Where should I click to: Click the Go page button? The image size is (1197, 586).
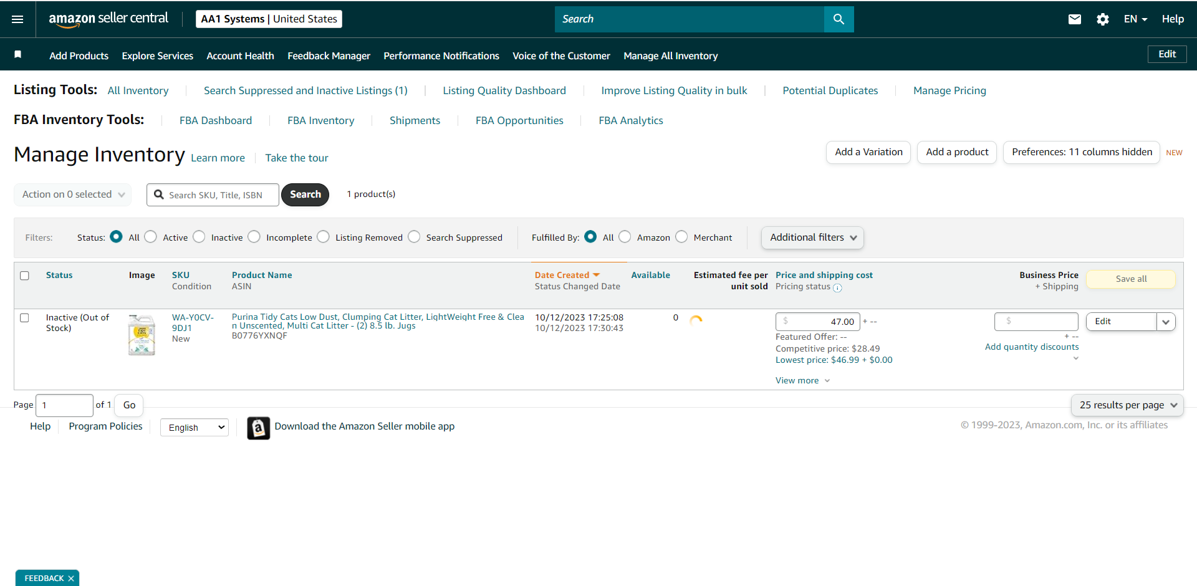(129, 405)
